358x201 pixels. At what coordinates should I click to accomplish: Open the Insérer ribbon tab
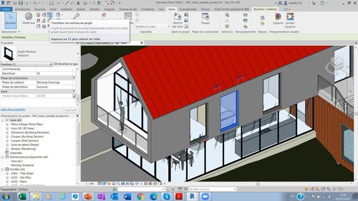click(81, 9)
